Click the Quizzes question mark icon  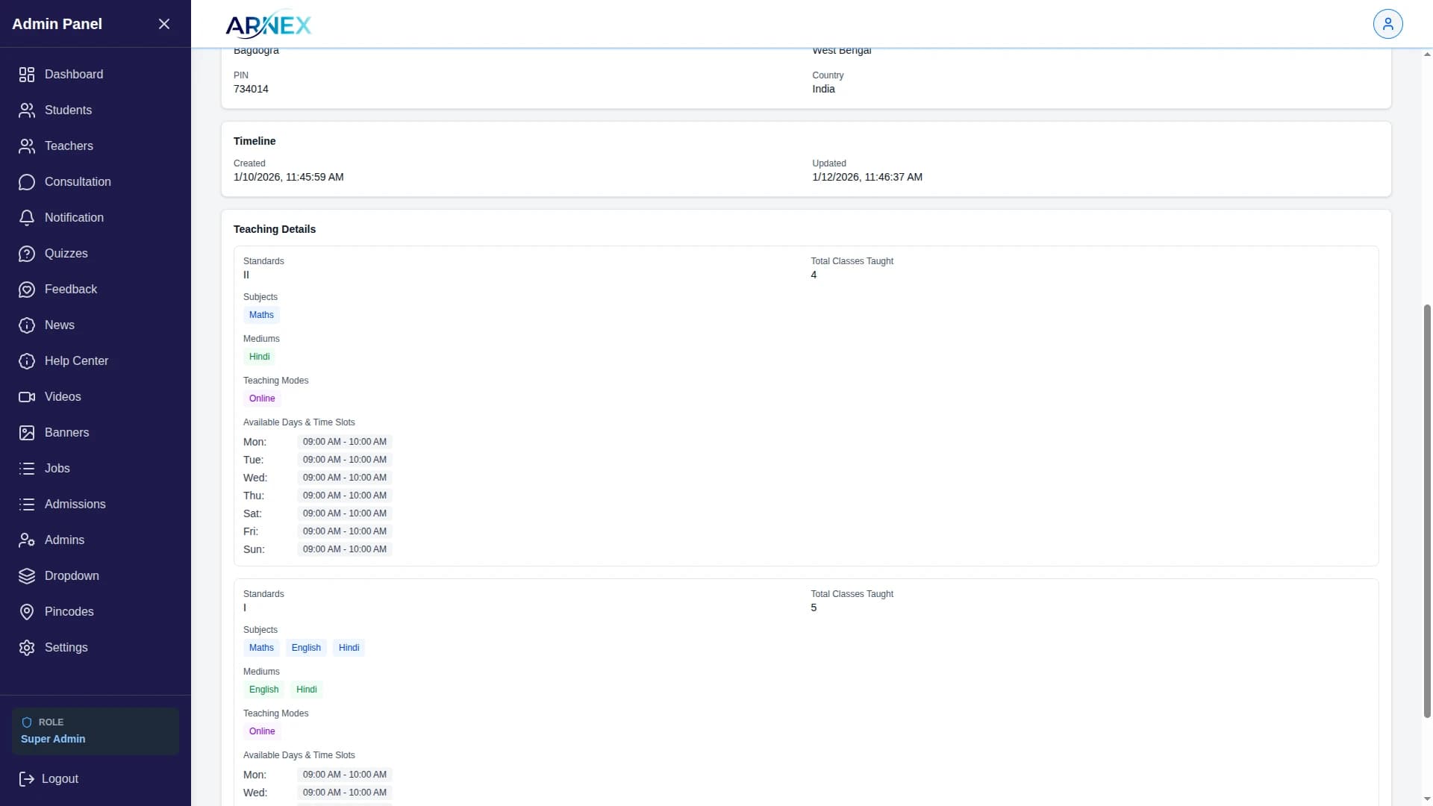click(x=27, y=254)
